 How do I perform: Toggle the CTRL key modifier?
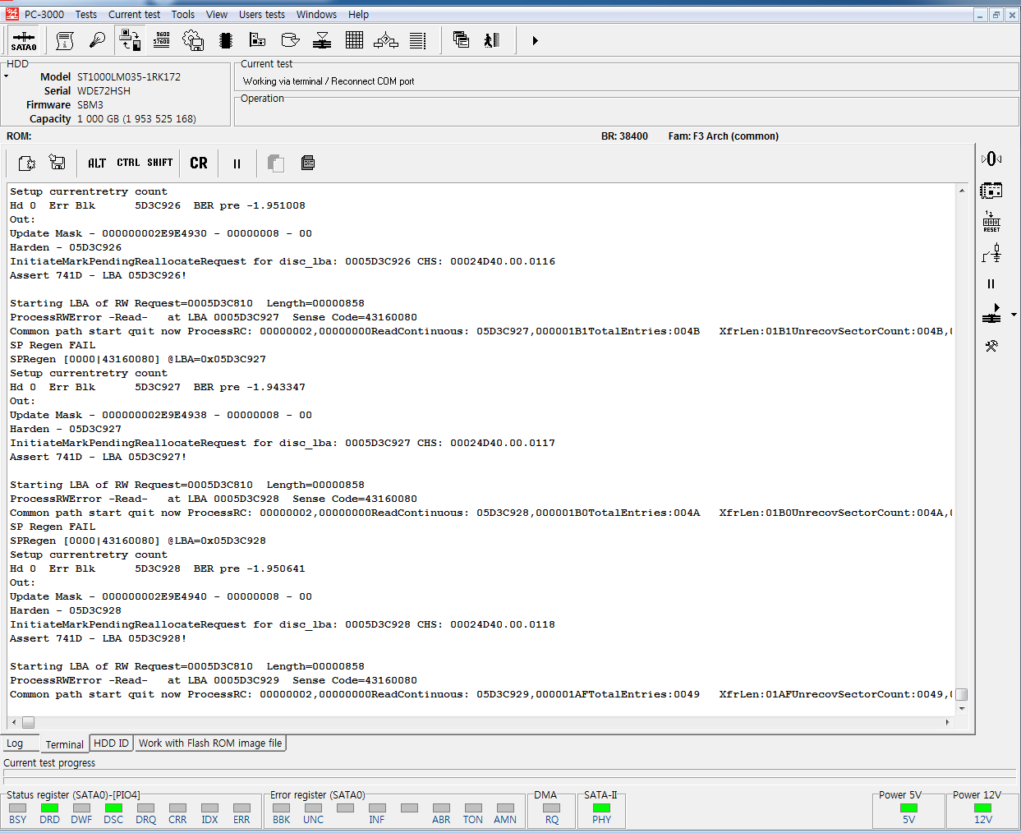pyautogui.click(x=128, y=163)
